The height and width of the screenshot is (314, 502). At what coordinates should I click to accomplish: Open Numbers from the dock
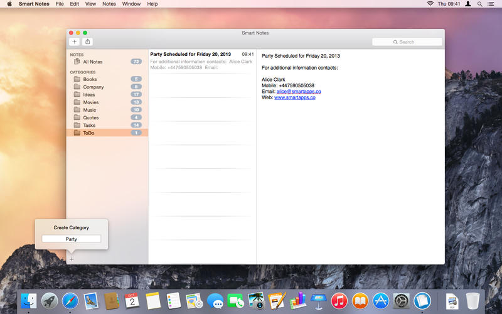[x=298, y=301]
